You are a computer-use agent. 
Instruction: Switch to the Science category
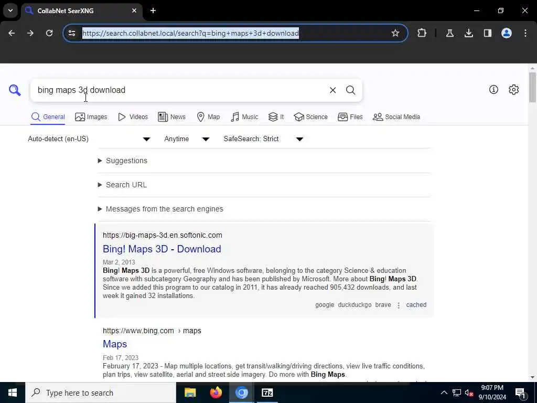pyautogui.click(x=310, y=117)
